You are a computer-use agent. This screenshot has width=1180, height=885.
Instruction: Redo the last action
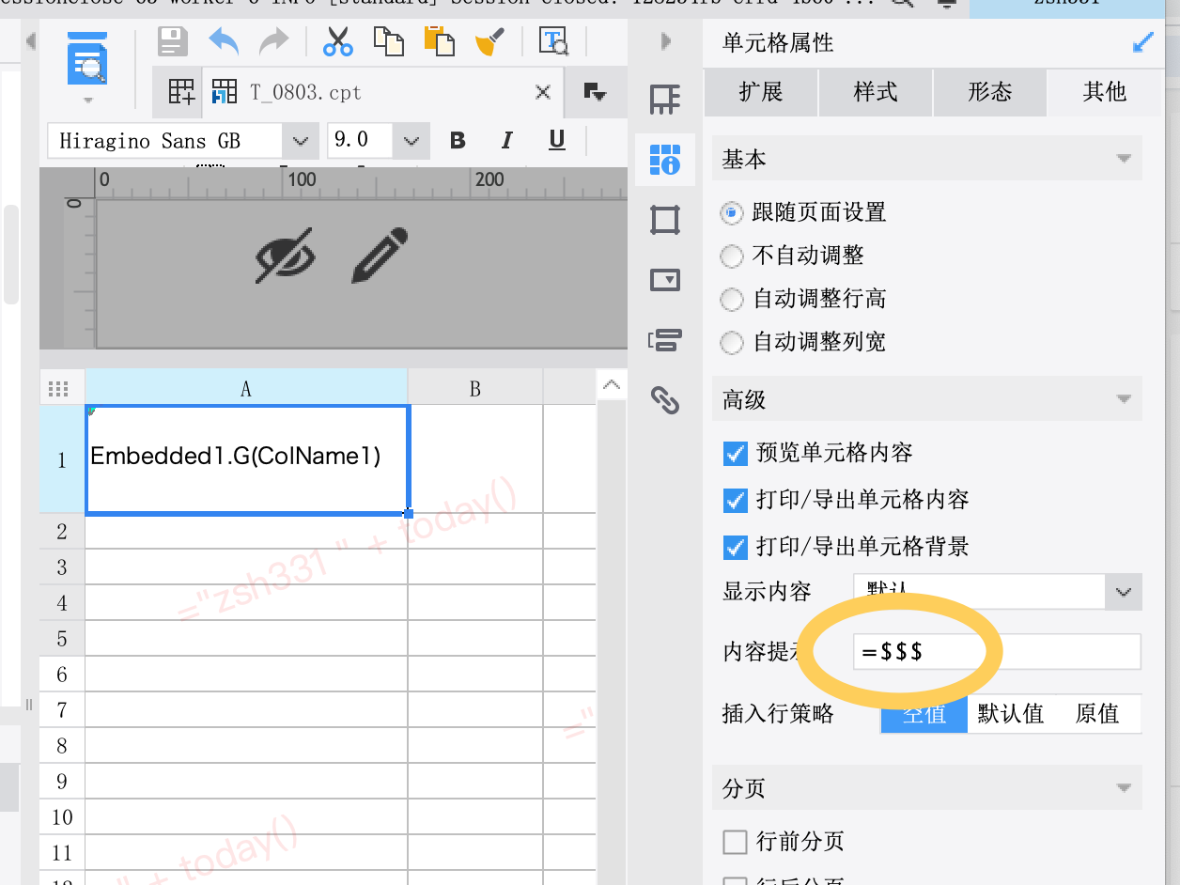[x=273, y=41]
